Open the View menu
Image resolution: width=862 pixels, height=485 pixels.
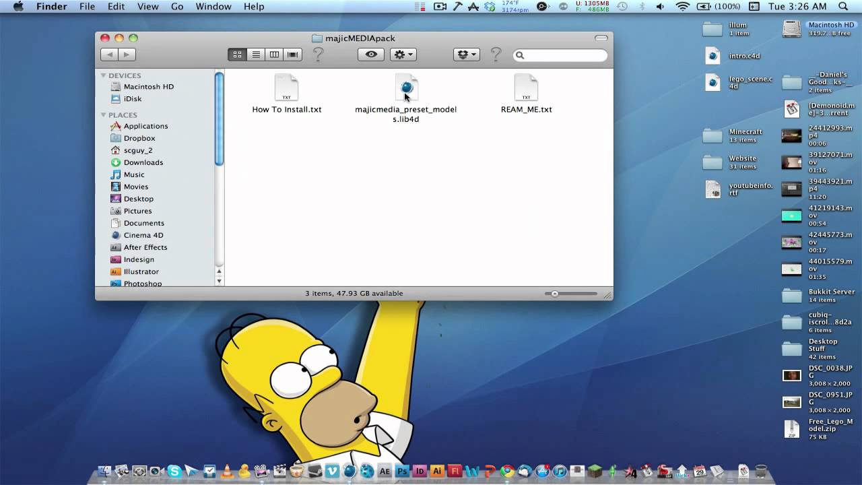[x=147, y=7]
